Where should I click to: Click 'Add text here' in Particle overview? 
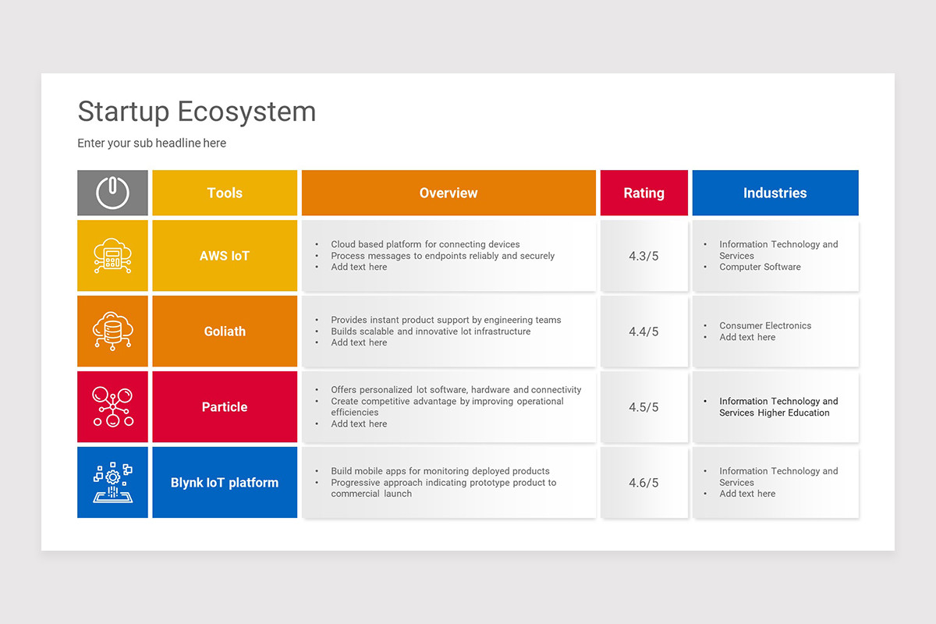(359, 424)
